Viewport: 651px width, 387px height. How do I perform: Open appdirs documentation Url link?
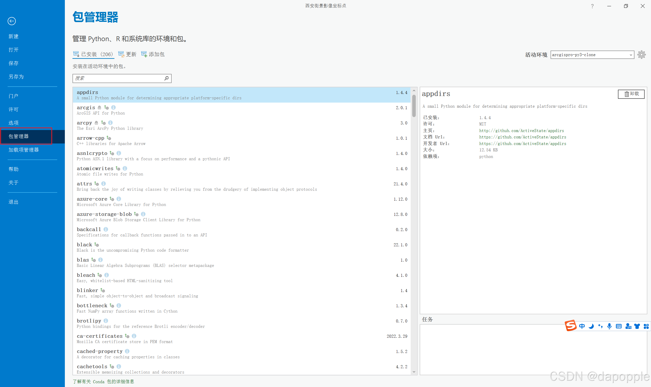click(523, 137)
